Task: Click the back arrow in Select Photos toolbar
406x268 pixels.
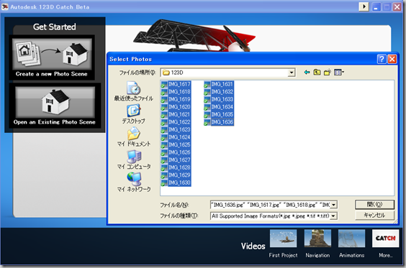Action: tap(307, 73)
